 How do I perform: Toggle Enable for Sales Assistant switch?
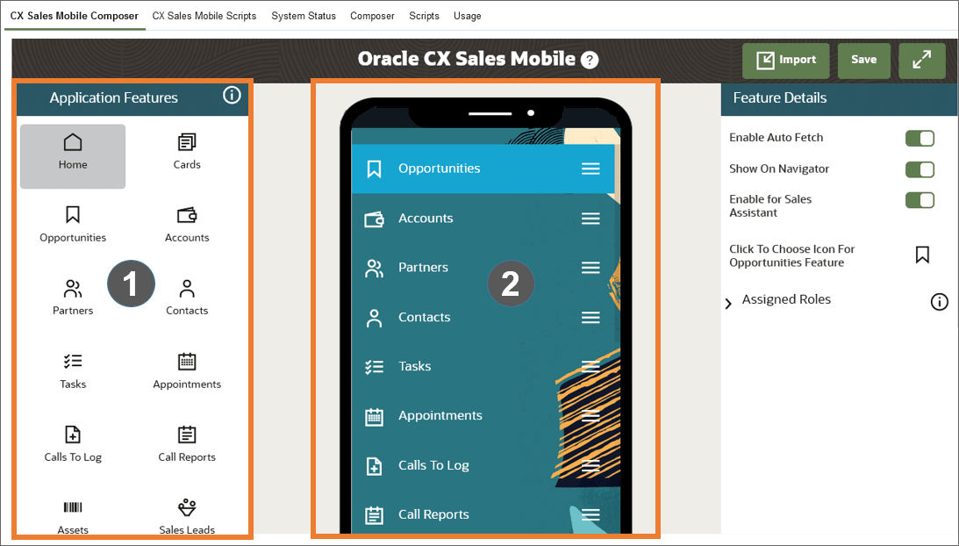point(920,200)
